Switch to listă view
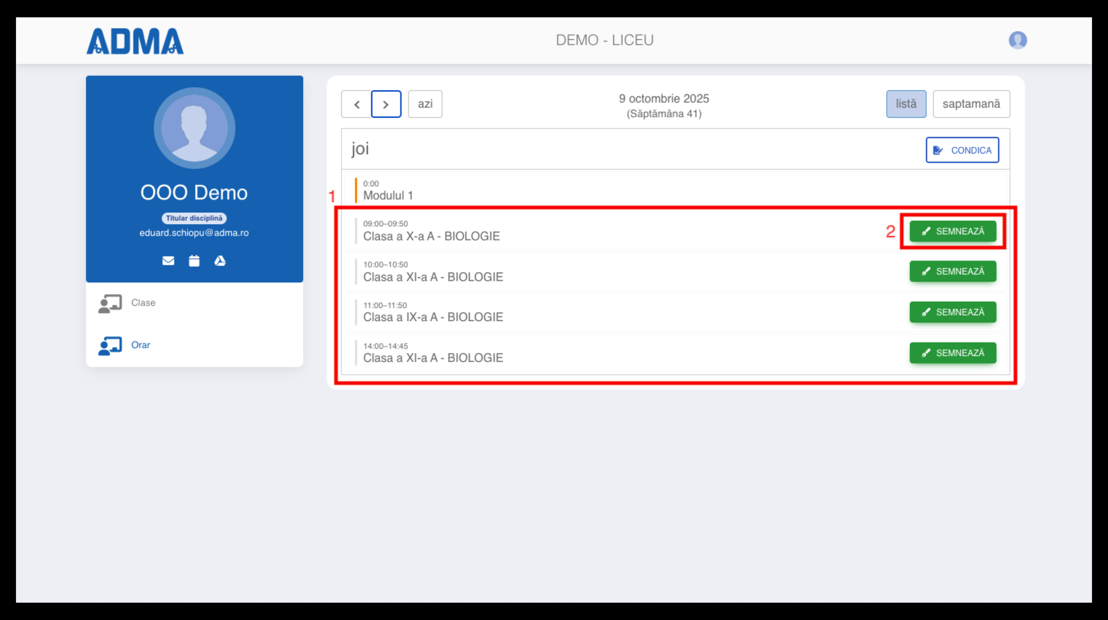The height and width of the screenshot is (620, 1108). pos(905,104)
